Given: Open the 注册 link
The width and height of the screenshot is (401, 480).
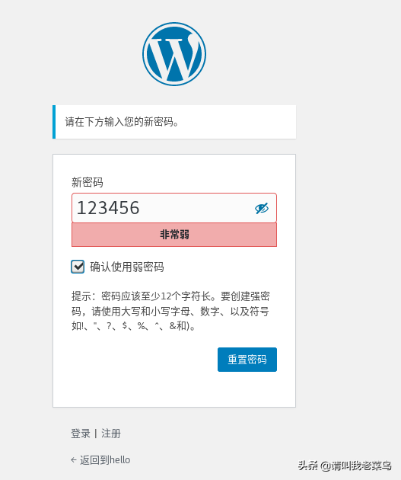Looking at the screenshot, I should point(111,434).
